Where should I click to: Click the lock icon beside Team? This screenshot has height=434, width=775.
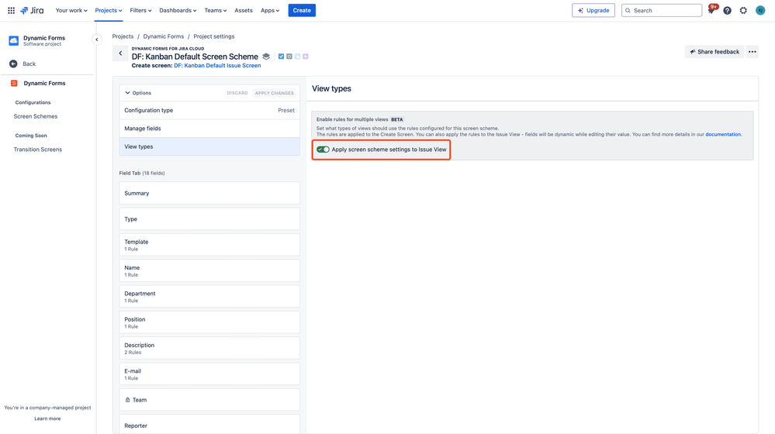pyautogui.click(x=127, y=400)
